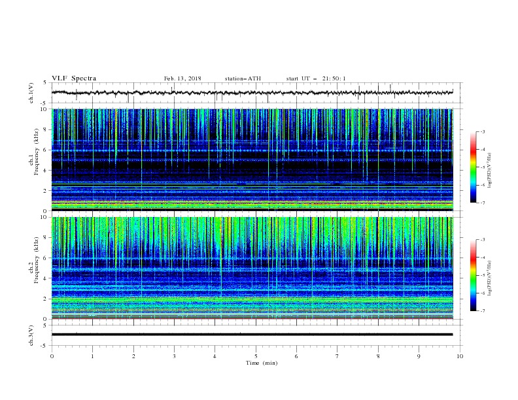The height and width of the screenshot is (400, 518).
Task: Click the "-3" value on ch.1 color bar
Action: point(482,131)
